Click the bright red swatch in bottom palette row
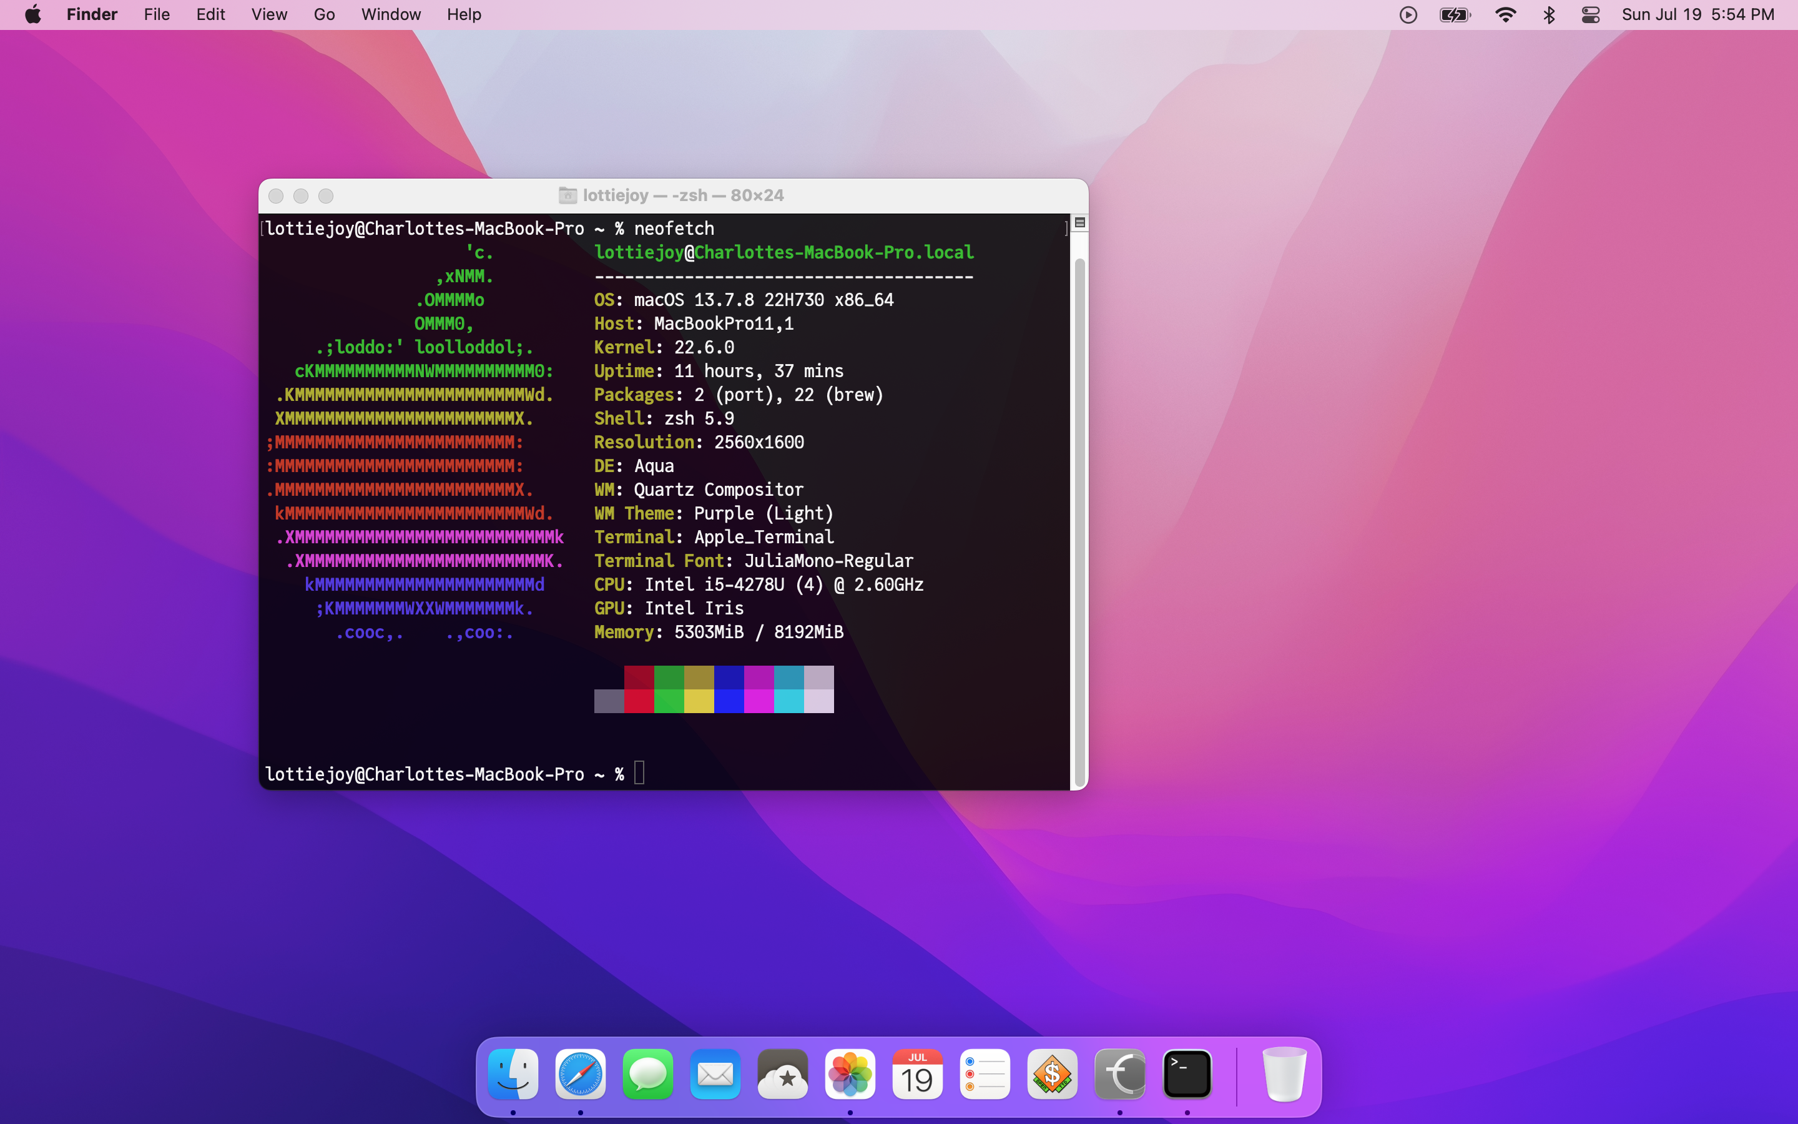The height and width of the screenshot is (1124, 1798). point(639,701)
